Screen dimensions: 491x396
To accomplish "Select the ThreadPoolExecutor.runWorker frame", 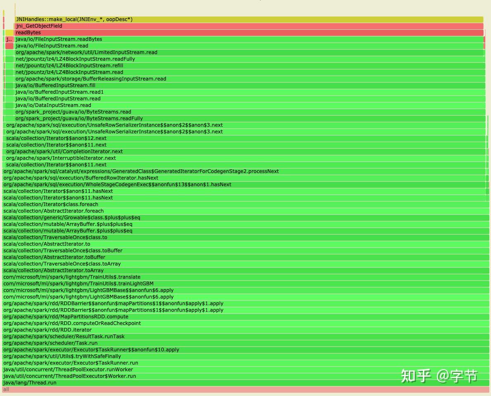I will (245, 370).
